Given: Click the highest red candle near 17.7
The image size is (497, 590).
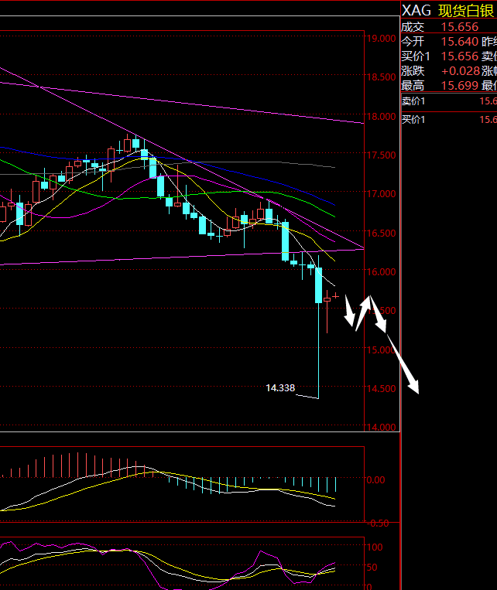Looking at the screenshot, I should point(128,145).
